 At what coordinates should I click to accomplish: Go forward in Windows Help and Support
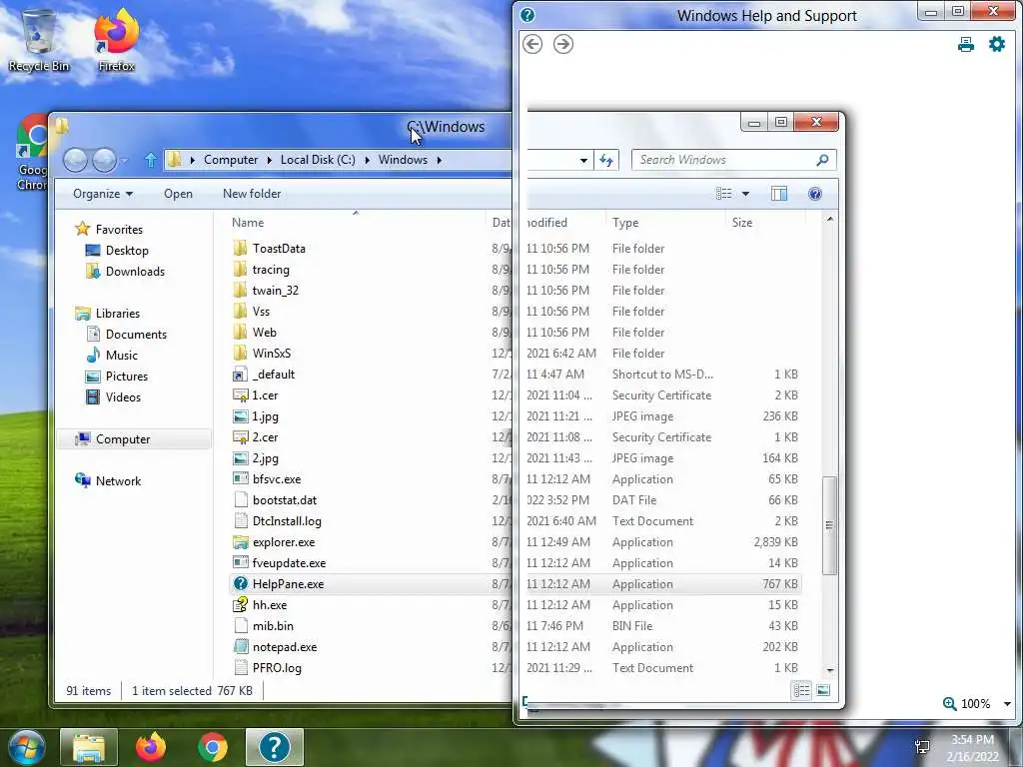563,44
